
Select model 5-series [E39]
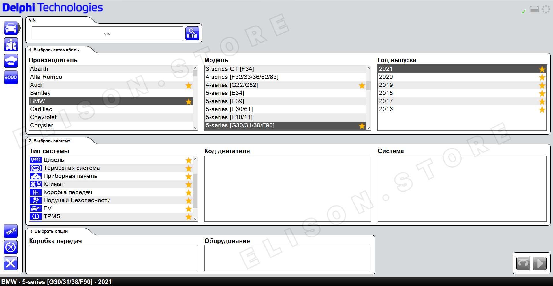click(285, 101)
